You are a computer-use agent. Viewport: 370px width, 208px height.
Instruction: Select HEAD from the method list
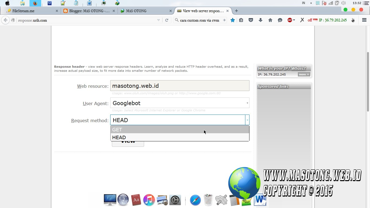pos(180,137)
